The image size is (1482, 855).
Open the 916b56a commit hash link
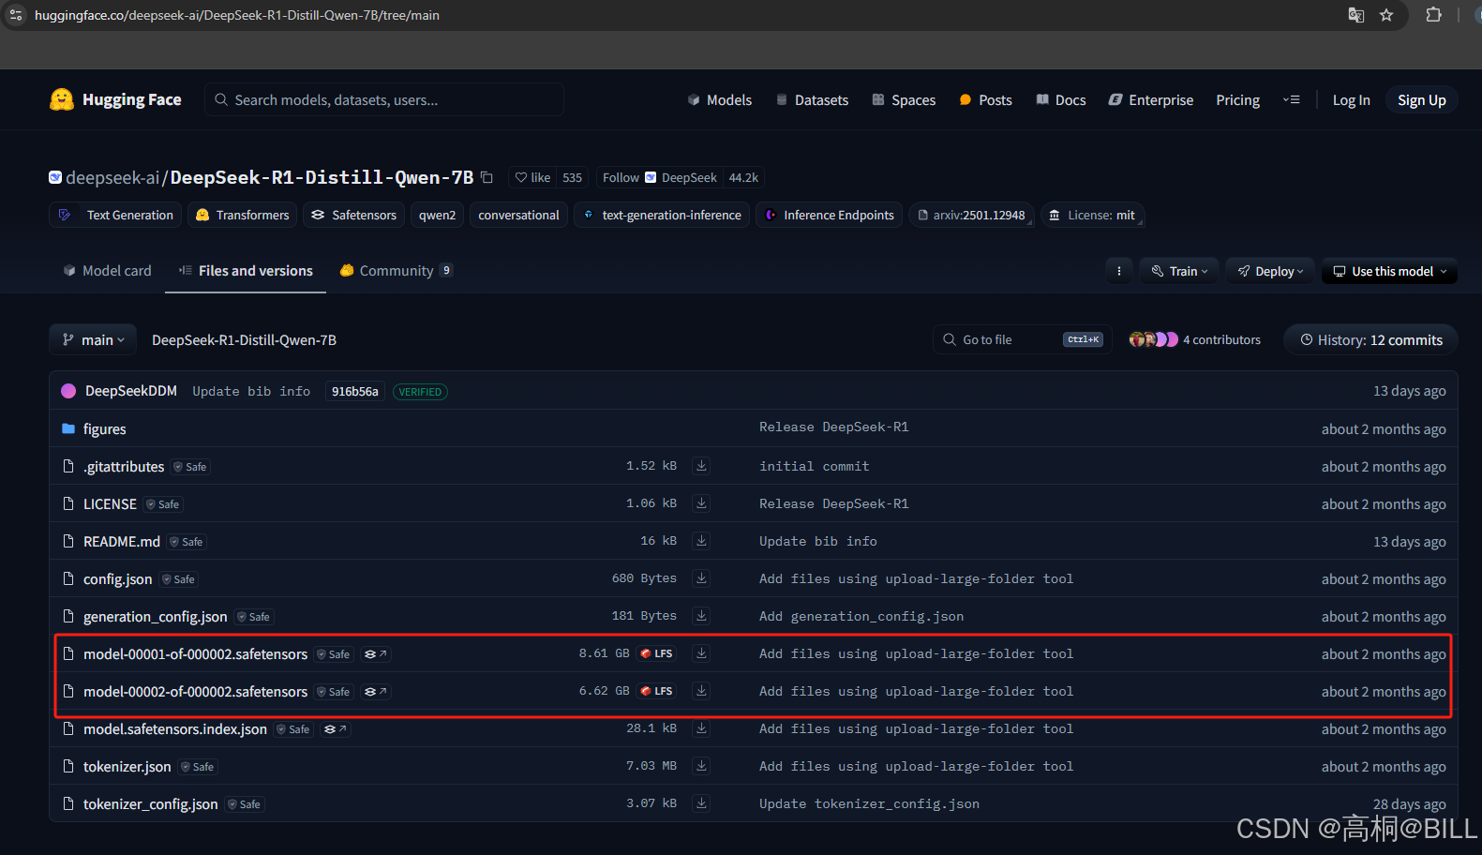[x=355, y=392]
